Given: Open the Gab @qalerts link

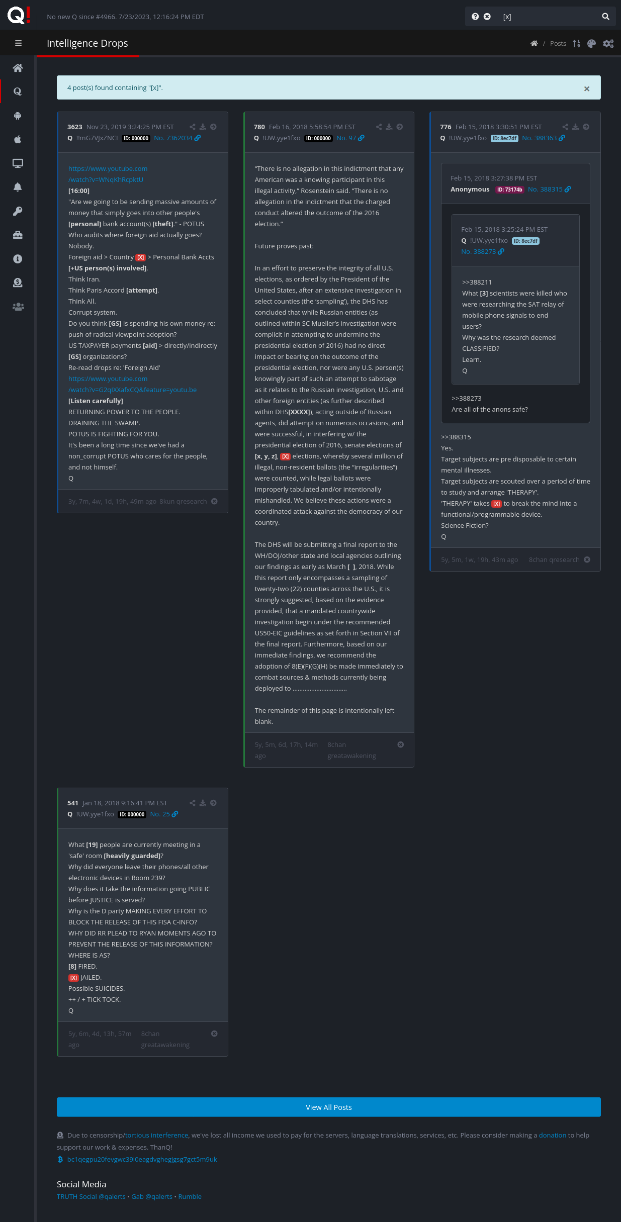Looking at the screenshot, I should click(152, 1197).
